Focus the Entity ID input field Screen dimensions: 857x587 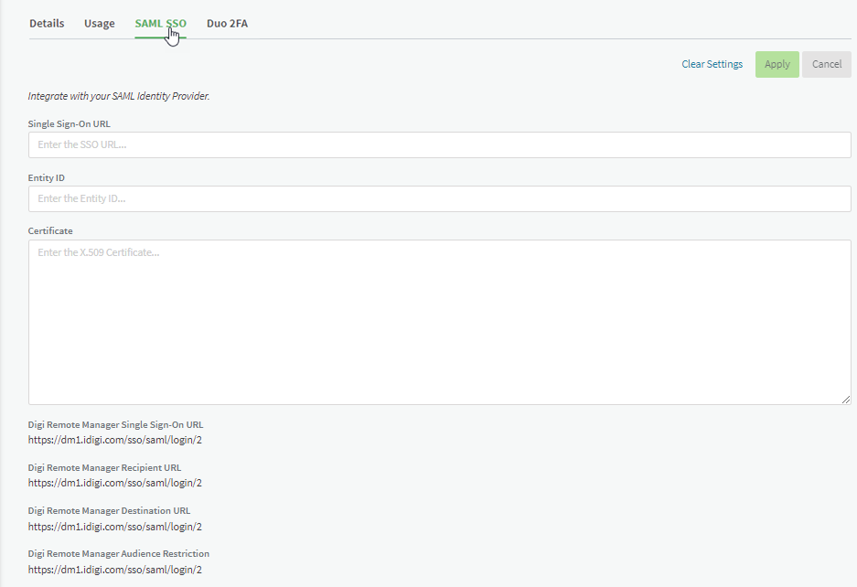click(439, 199)
